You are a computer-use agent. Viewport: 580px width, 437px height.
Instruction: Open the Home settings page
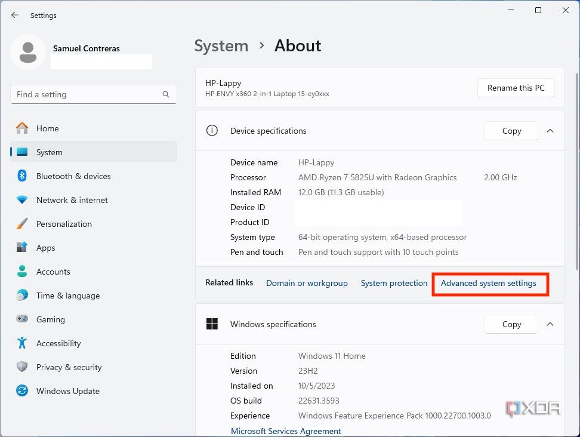point(94,128)
